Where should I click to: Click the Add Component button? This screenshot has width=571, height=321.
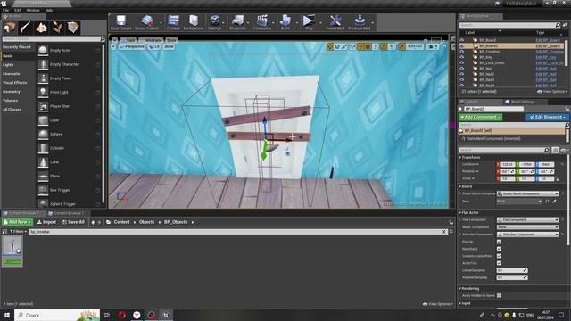[x=480, y=117]
